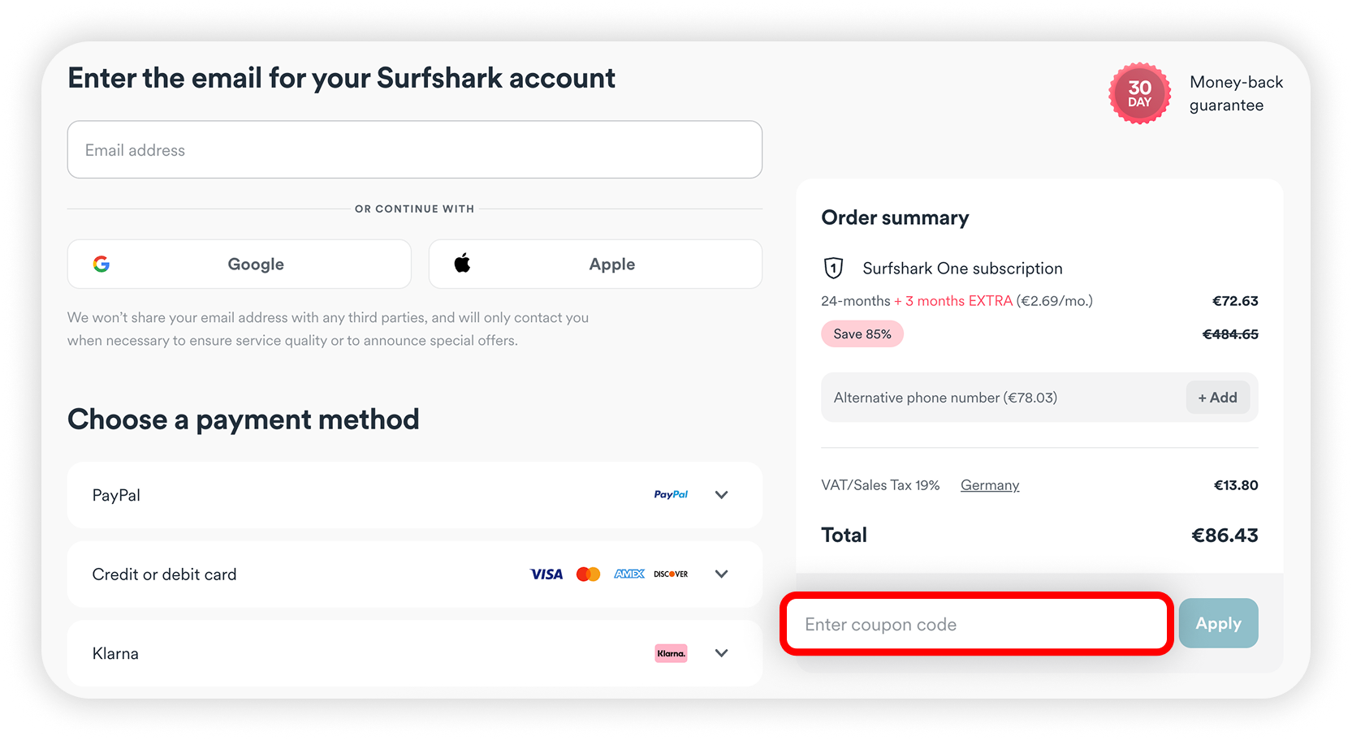Click the pink Klarna badge
This screenshot has width=1352, height=740.
[671, 652]
